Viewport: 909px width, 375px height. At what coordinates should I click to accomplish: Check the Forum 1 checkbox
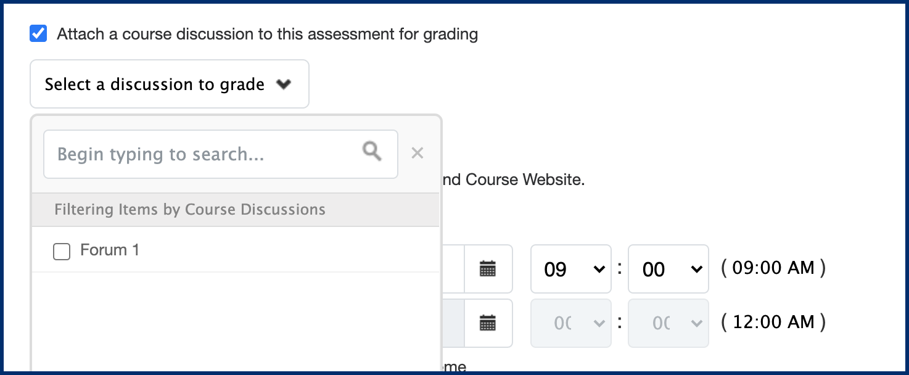(x=62, y=251)
